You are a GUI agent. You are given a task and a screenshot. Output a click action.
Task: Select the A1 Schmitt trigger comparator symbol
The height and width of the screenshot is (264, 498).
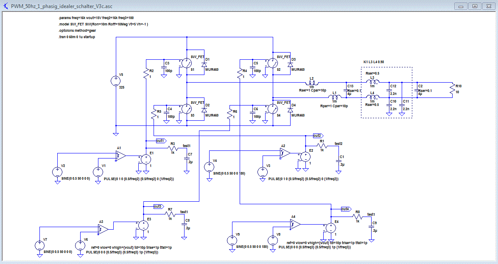pos(121,156)
